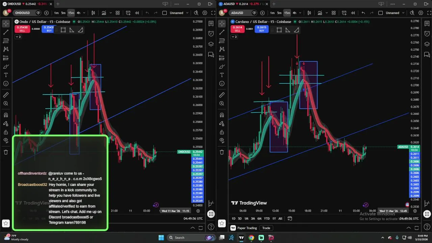
Task: Expand indicators favorites arrow in ADAUSD toolbar
Action: [326, 13]
